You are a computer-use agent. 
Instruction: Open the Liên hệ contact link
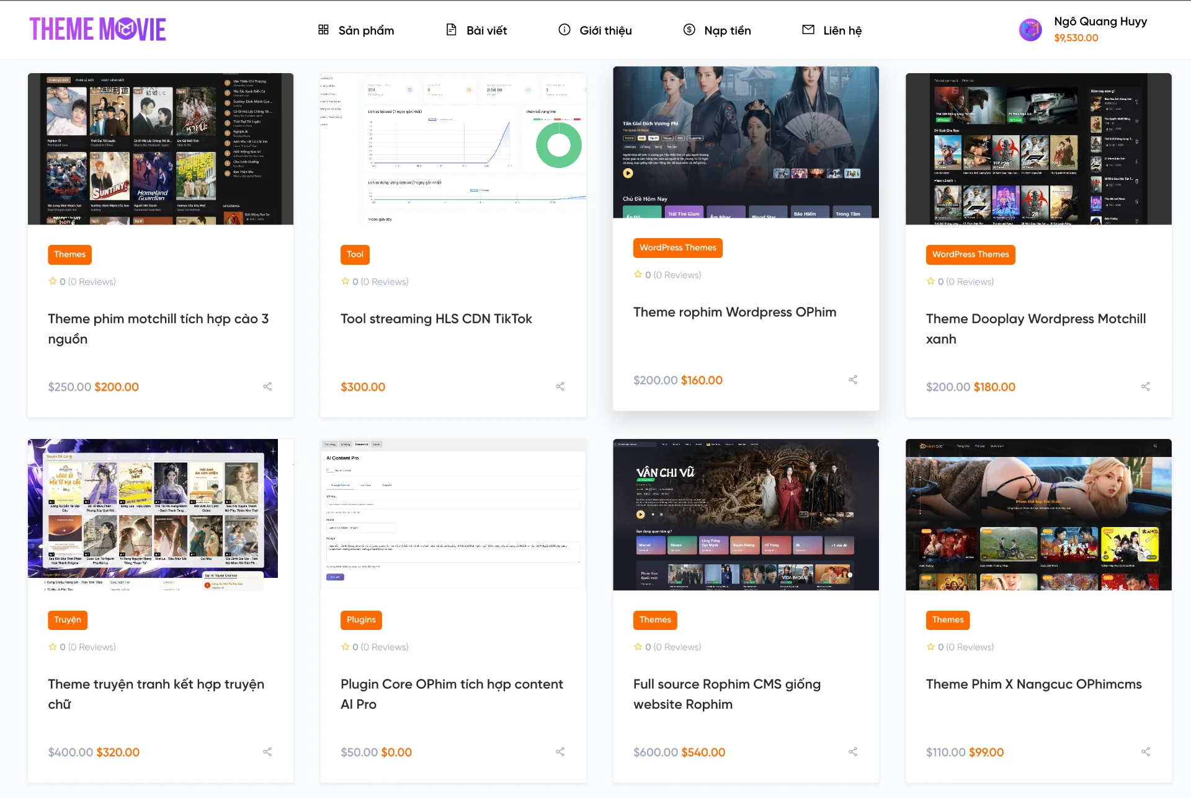tap(832, 30)
